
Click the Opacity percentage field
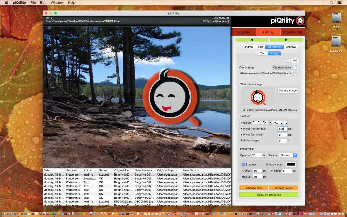click(x=257, y=155)
